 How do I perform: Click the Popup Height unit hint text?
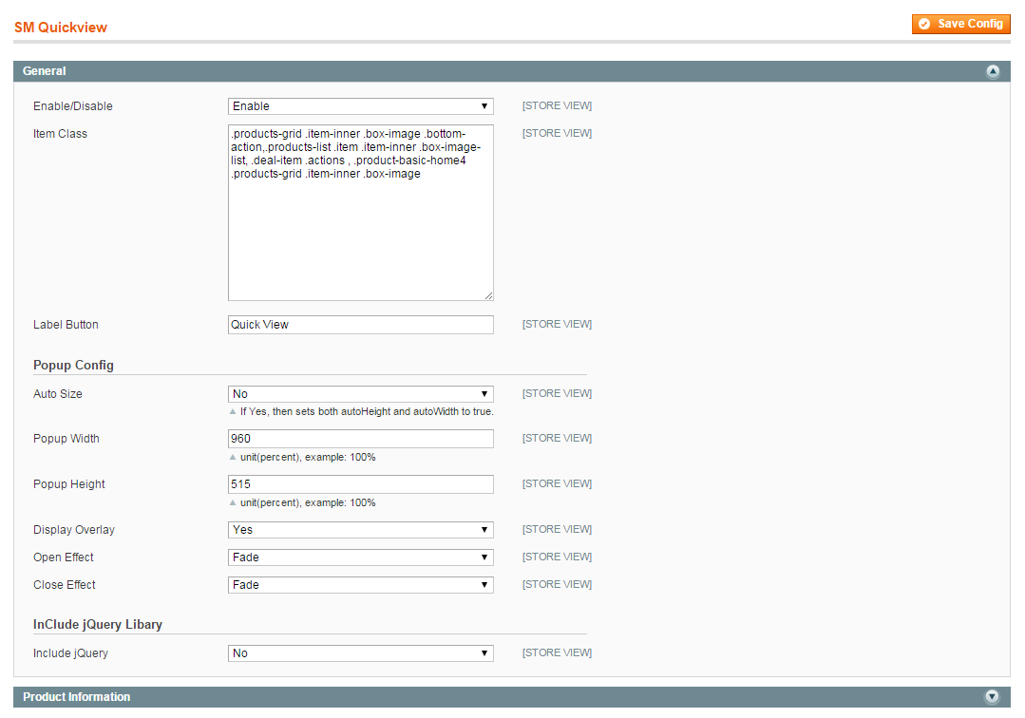[307, 503]
